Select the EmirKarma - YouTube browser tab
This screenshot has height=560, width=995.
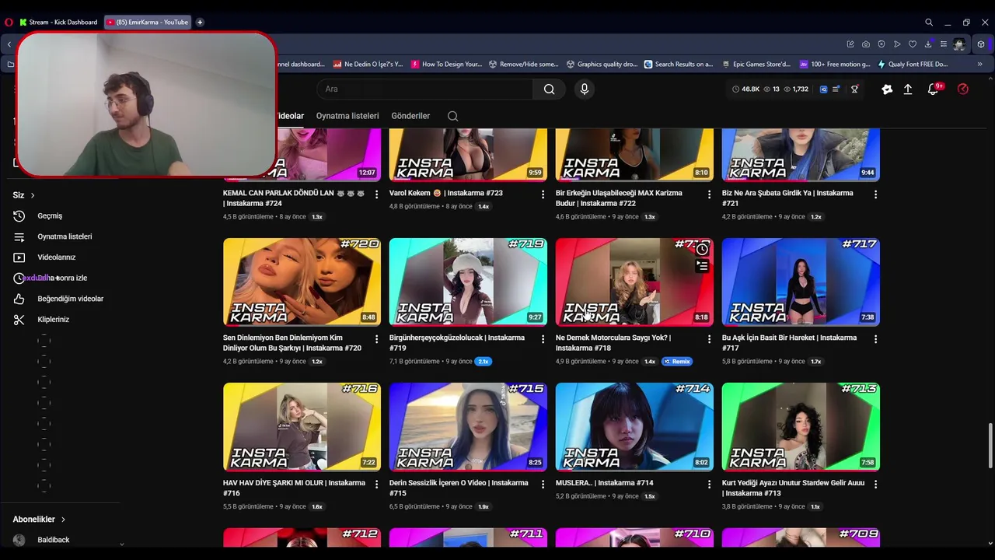(x=148, y=23)
